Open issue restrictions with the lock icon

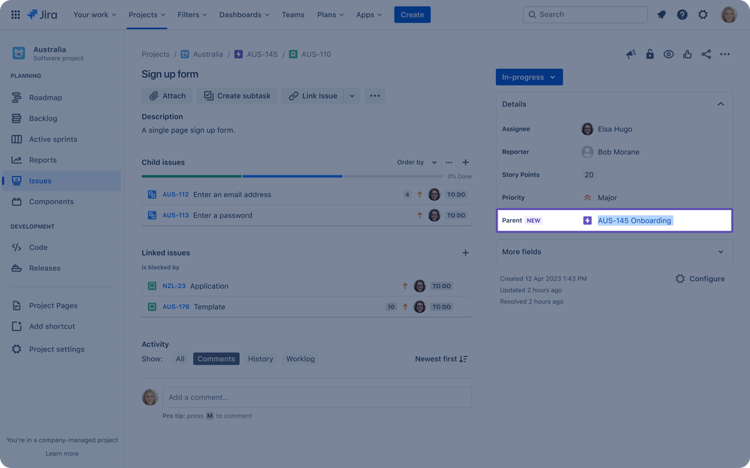click(650, 54)
